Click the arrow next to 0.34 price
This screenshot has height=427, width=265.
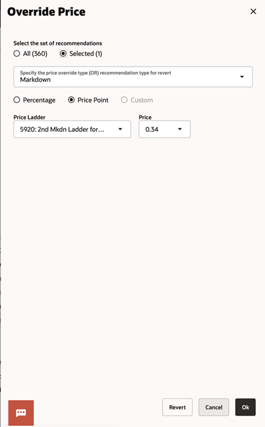tap(180, 129)
